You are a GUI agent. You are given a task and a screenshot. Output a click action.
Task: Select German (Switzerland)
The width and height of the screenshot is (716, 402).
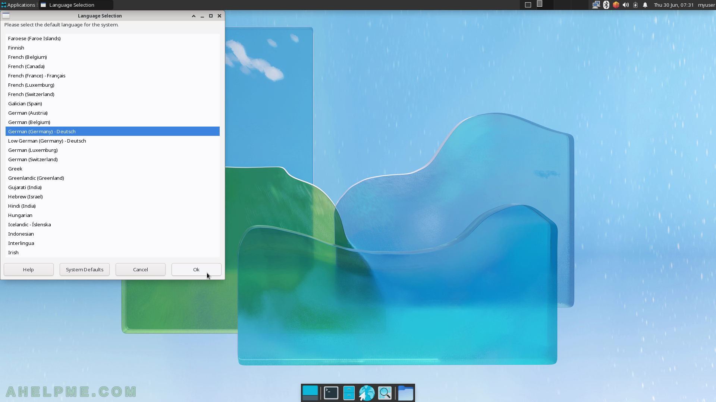tap(113, 159)
